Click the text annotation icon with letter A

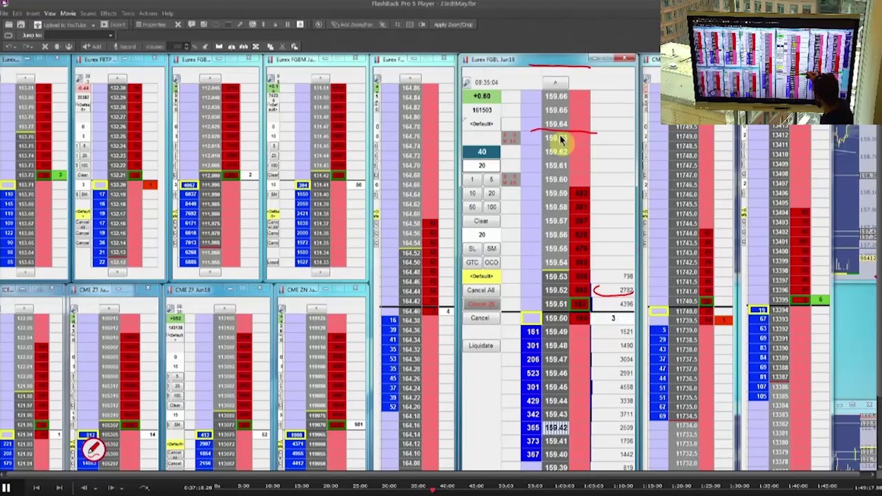300,25
